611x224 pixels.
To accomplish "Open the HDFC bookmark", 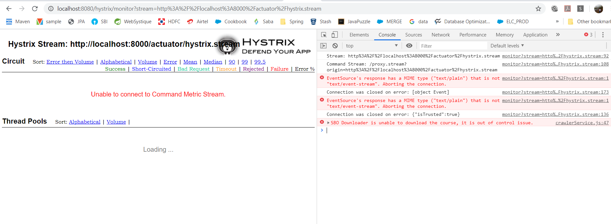I will click(x=169, y=22).
